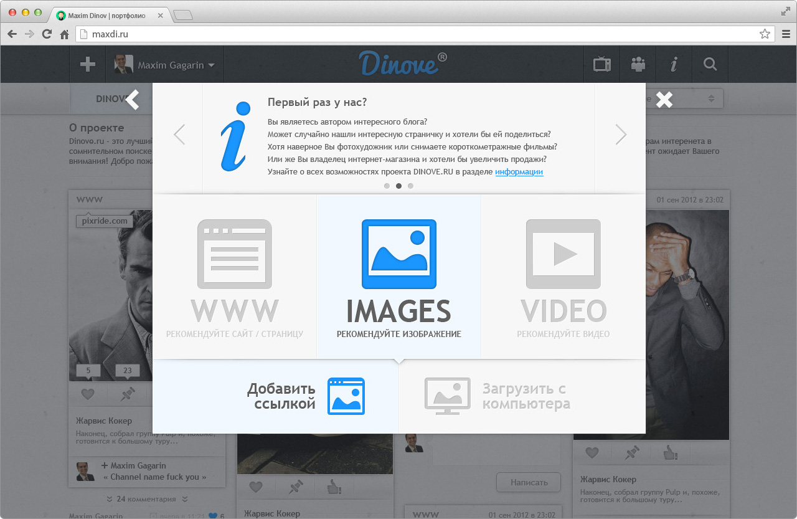Image resolution: width=797 pixels, height=519 pixels.
Task: Select 'Добавить ссылкой' option
Action: click(276, 396)
